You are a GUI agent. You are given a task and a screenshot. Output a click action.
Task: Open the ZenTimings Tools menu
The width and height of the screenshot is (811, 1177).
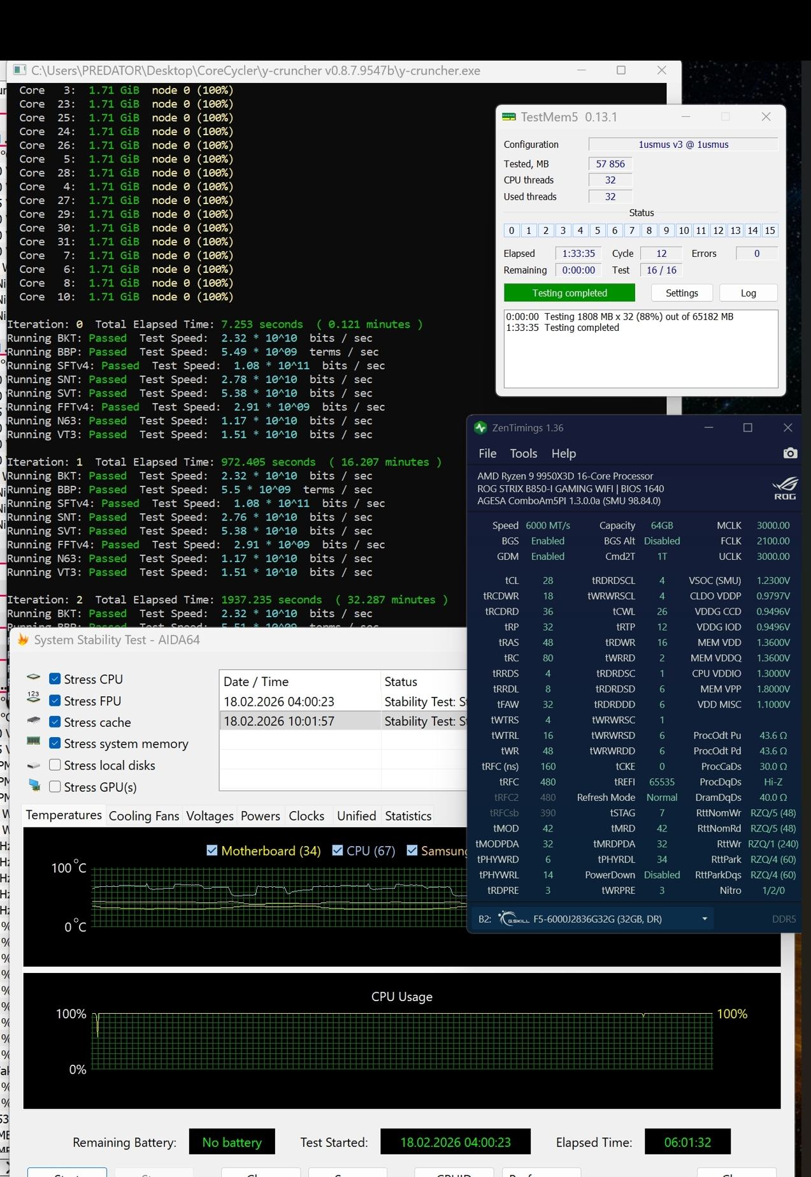524,453
